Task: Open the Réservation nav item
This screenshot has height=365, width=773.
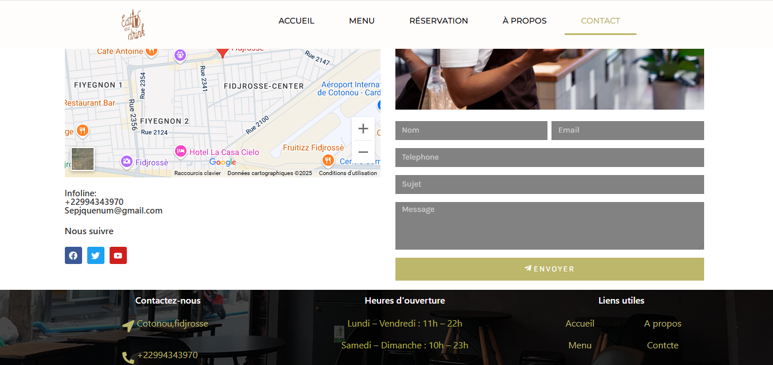Action: click(439, 21)
